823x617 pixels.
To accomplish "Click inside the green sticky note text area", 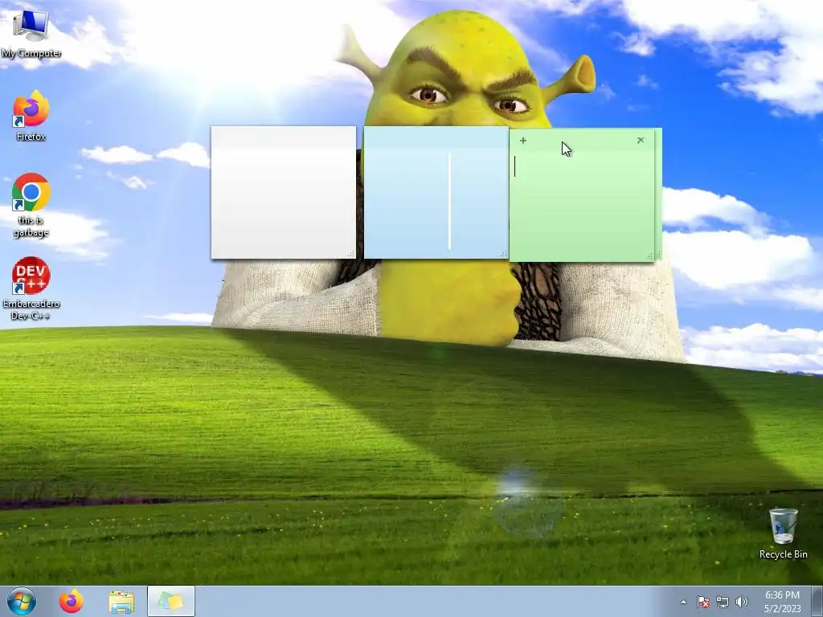I will coord(582,206).
